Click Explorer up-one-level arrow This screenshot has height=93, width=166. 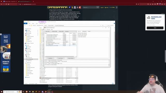click(x=30, y=26)
